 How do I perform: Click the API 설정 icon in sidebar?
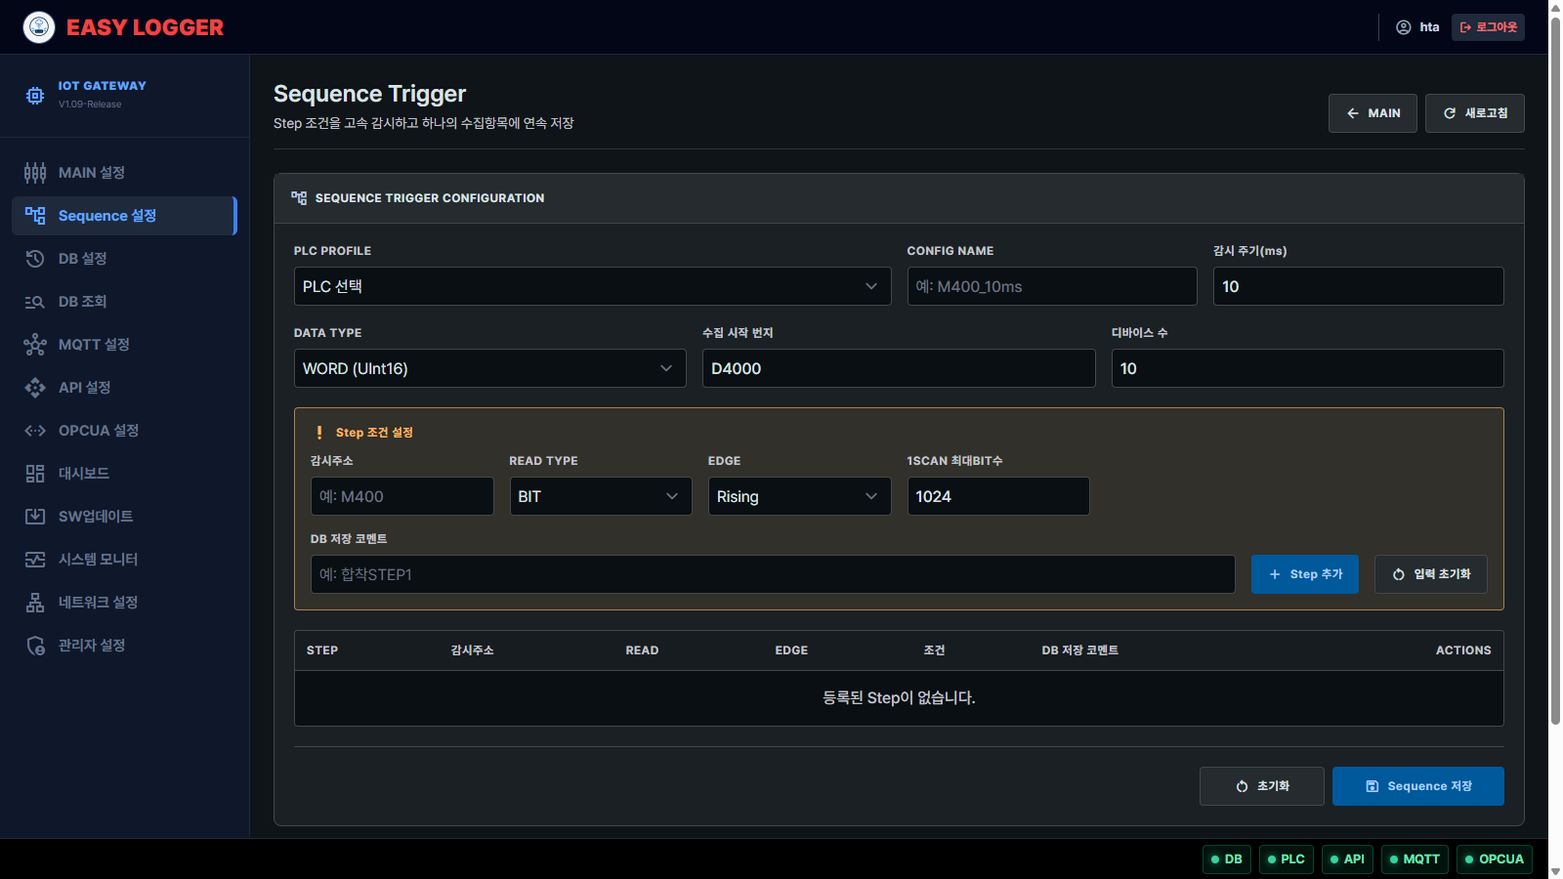35,388
